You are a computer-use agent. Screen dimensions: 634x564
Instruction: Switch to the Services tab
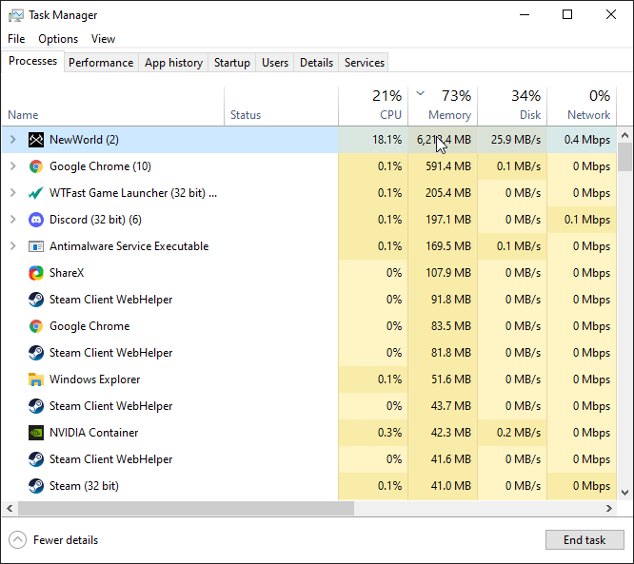pos(364,63)
